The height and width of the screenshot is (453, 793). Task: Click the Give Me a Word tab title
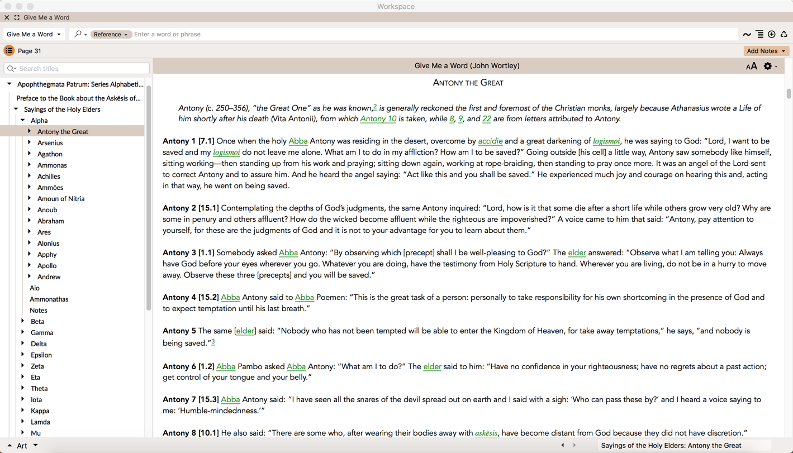pyautogui.click(x=46, y=17)
